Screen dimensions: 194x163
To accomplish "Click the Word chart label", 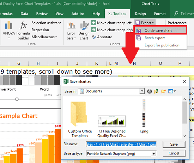I will (x=44, y=89).
